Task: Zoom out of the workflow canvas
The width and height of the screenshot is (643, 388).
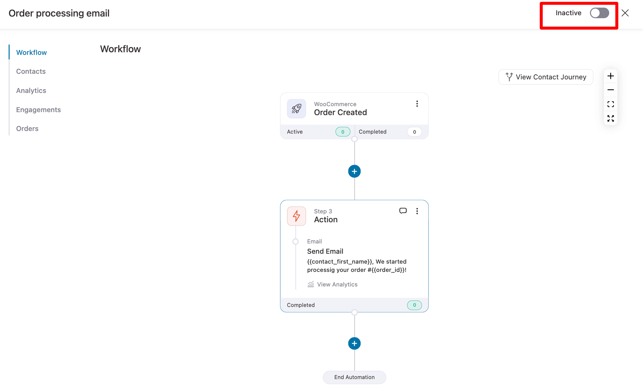Action: coord(611,90)
